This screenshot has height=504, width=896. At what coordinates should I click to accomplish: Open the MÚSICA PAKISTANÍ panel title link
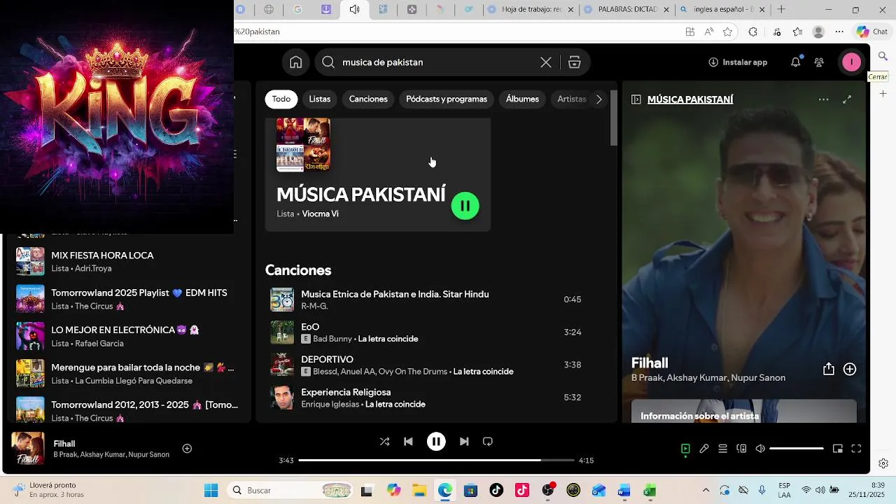[x=690, y=99]
